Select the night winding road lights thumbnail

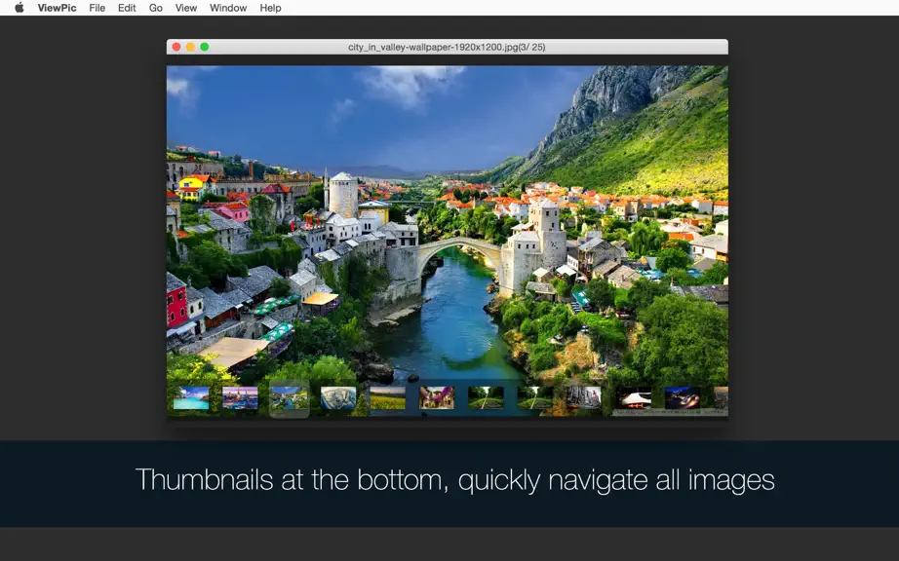pos(683,397)
